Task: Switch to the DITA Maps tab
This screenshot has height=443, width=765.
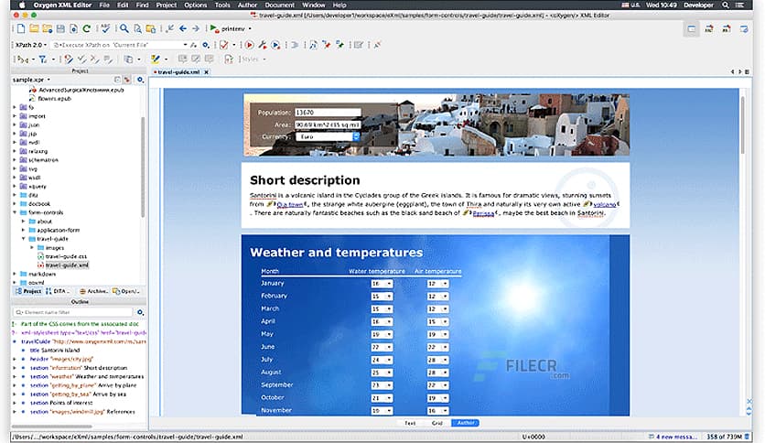Action: (58, 291)
